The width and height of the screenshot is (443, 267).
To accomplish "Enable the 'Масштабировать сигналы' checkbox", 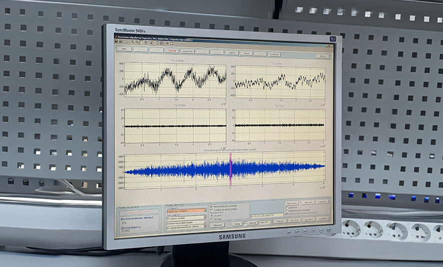I will point(211,206).
